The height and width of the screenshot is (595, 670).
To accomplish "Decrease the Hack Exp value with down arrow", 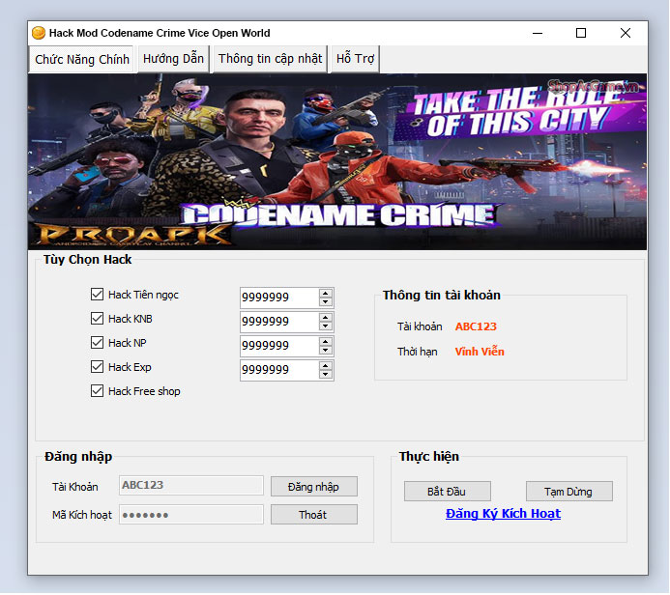I will click(x=326, y=375).
